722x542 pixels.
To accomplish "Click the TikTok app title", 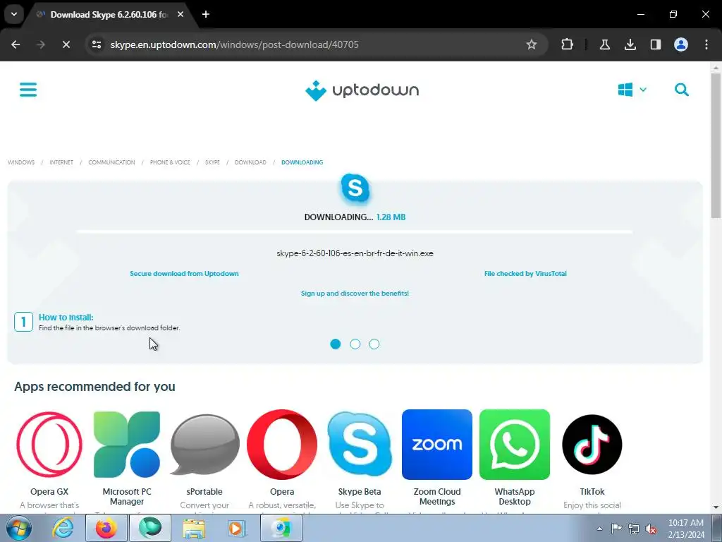I will click(x=592, y=492).
